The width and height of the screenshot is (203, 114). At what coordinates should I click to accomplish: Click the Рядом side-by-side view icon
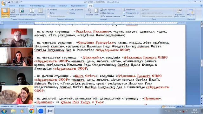(x=143, y=10)
